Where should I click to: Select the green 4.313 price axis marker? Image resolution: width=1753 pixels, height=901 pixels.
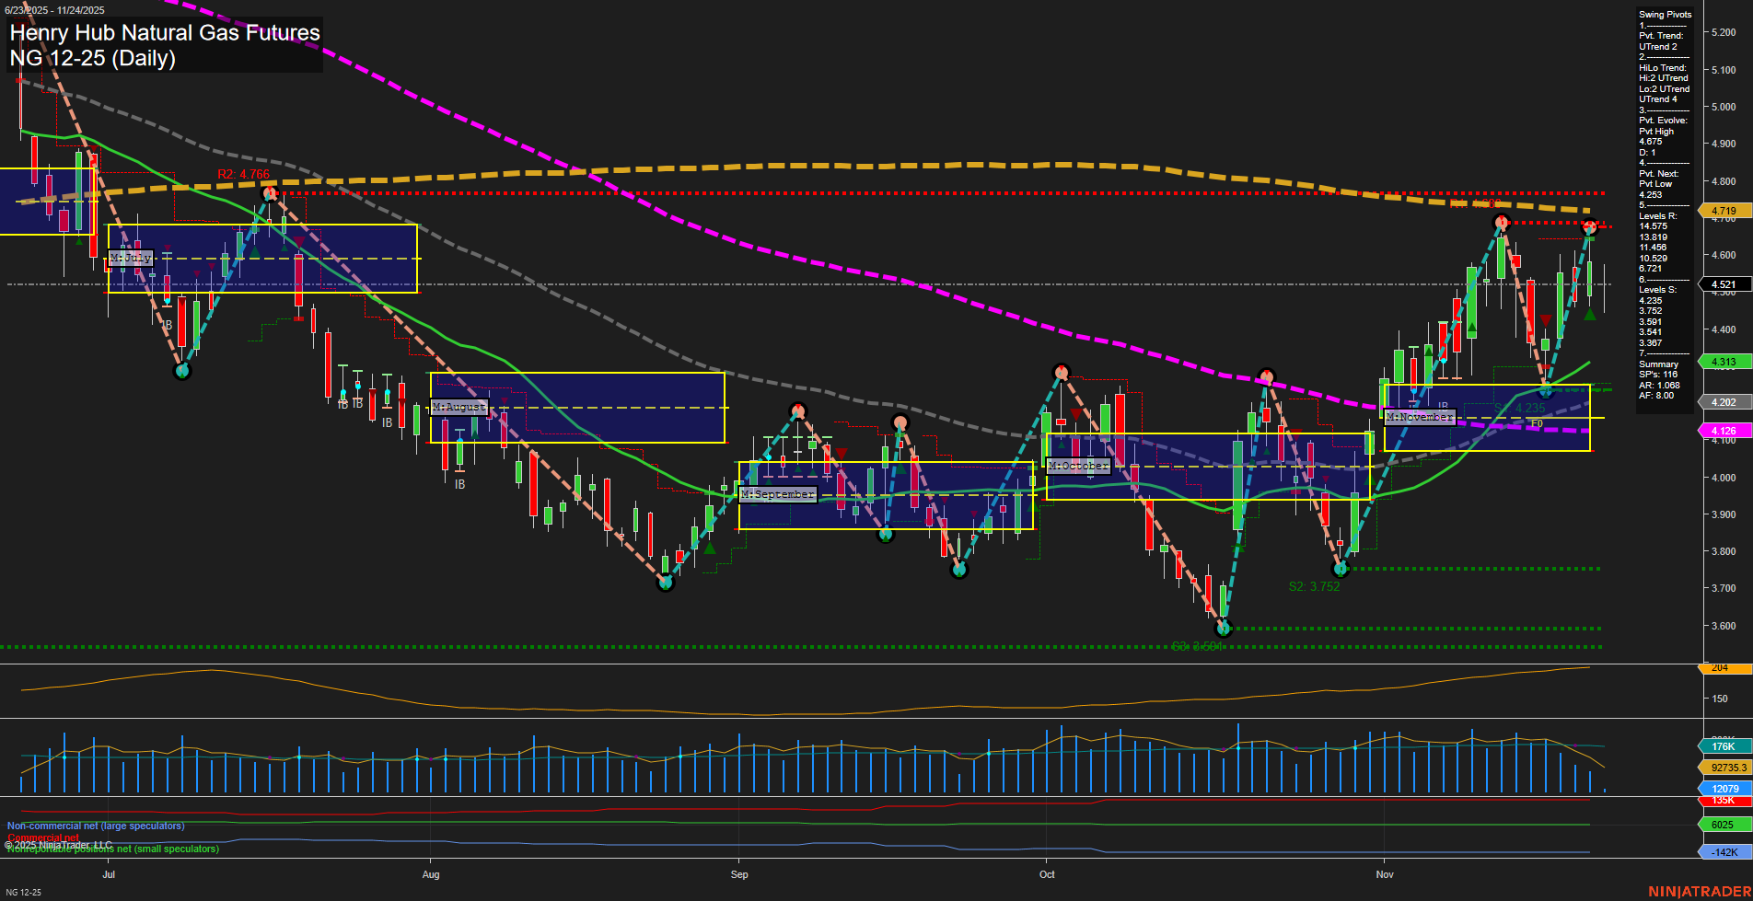[1723, 362]
